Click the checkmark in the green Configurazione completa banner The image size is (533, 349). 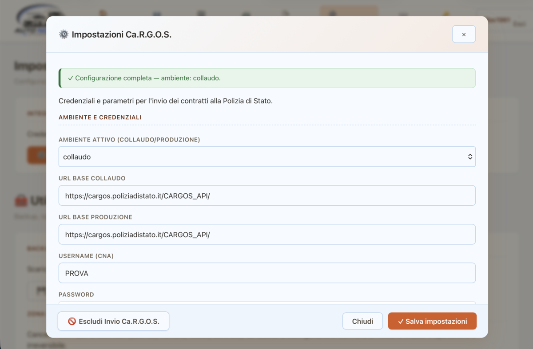coord(71,78)
